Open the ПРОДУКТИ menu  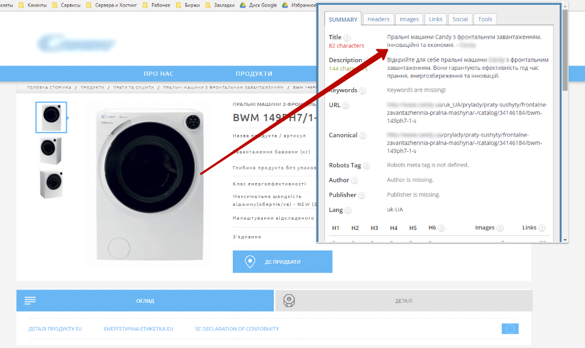coord(254,74)
